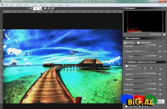The height and width of the screenshot is (109, 167).
Task: Toggle the RGB Histogram checkbox
Action: click(165, 34)
